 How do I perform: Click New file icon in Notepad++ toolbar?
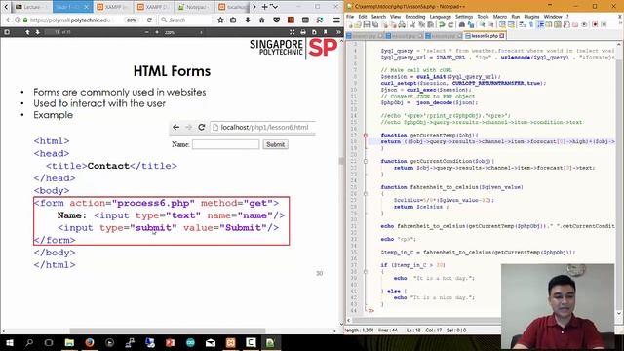tap(350, 24)
